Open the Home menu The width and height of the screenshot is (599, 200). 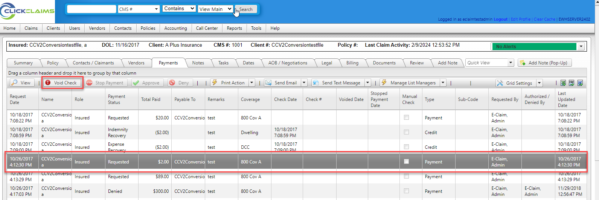9,28
